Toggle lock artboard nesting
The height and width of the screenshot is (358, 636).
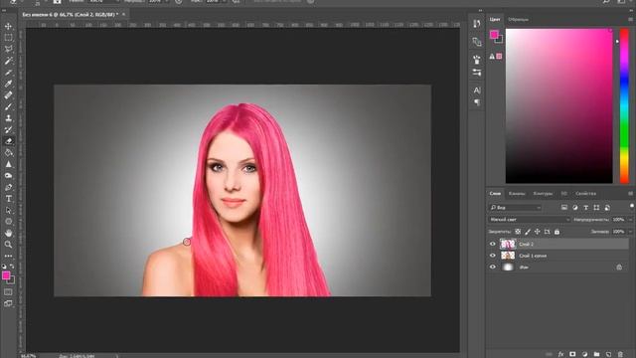[547, 232]
